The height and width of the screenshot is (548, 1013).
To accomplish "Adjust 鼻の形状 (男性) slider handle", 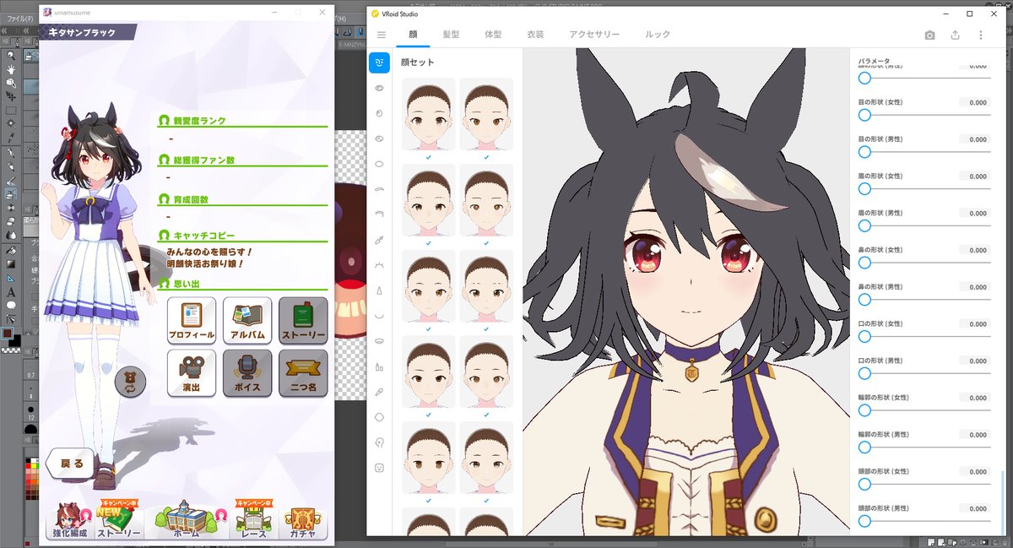I will coord(864,299).
